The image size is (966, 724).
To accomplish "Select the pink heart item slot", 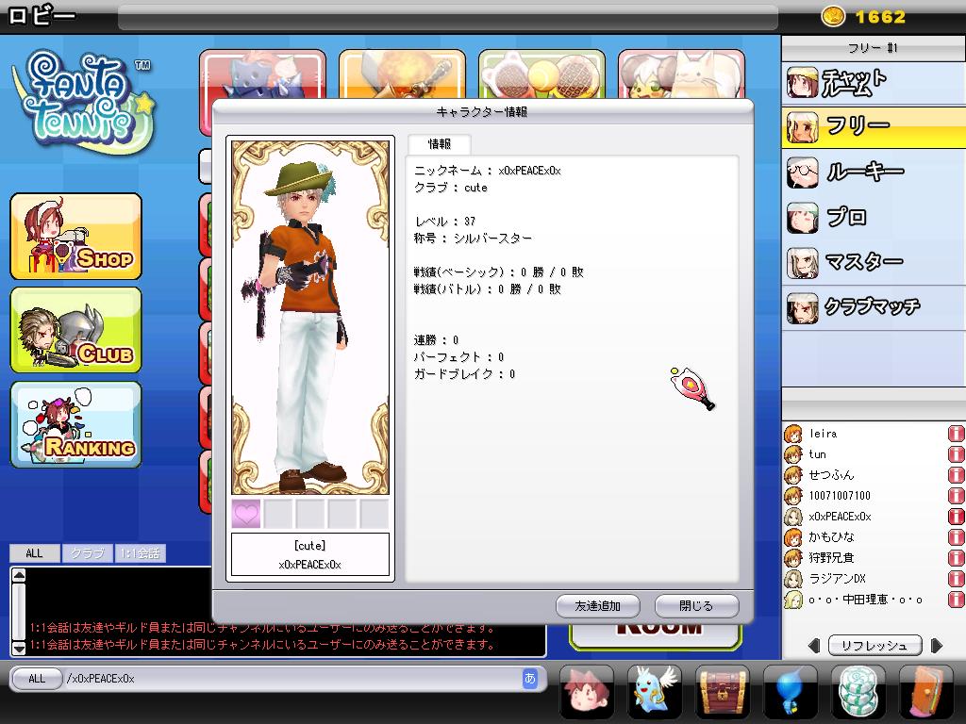I will (246, 514).
